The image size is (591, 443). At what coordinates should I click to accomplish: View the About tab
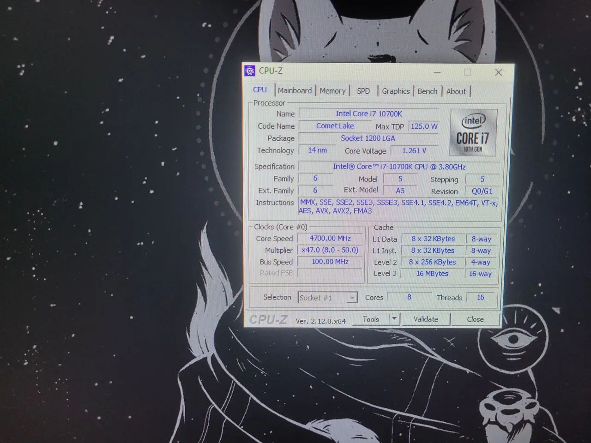point(456,91)
